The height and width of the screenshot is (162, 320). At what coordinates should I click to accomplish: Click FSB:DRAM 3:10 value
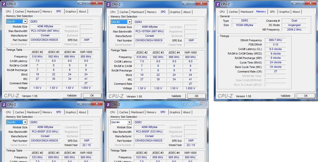[275, 44]
